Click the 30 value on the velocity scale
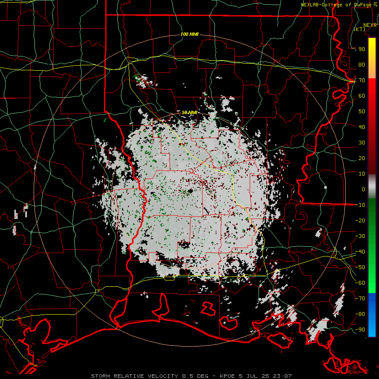Viewport: 379px width, 379px height. (362, 143)
